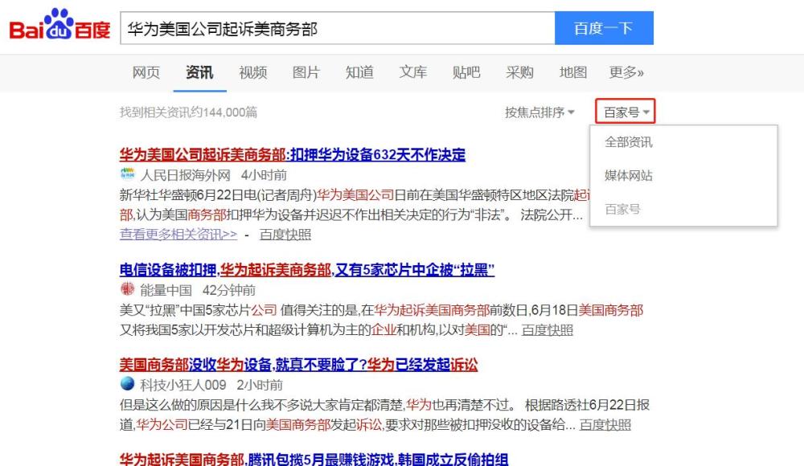The width and height of the screenshot is (804, 466).
Task: Choose 全部资讯 from the filter menu
Action: [629, 142]
